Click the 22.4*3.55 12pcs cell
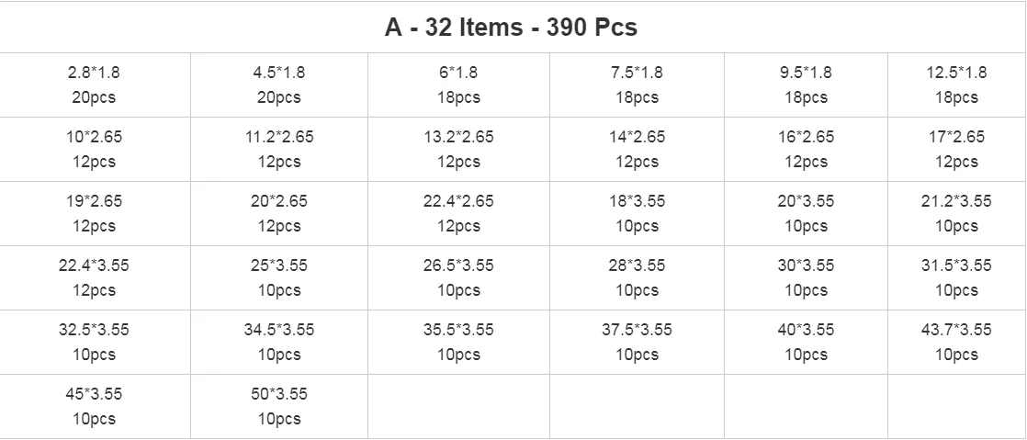The height and width of the screenshot is (440, 1027). click(94, 277)
